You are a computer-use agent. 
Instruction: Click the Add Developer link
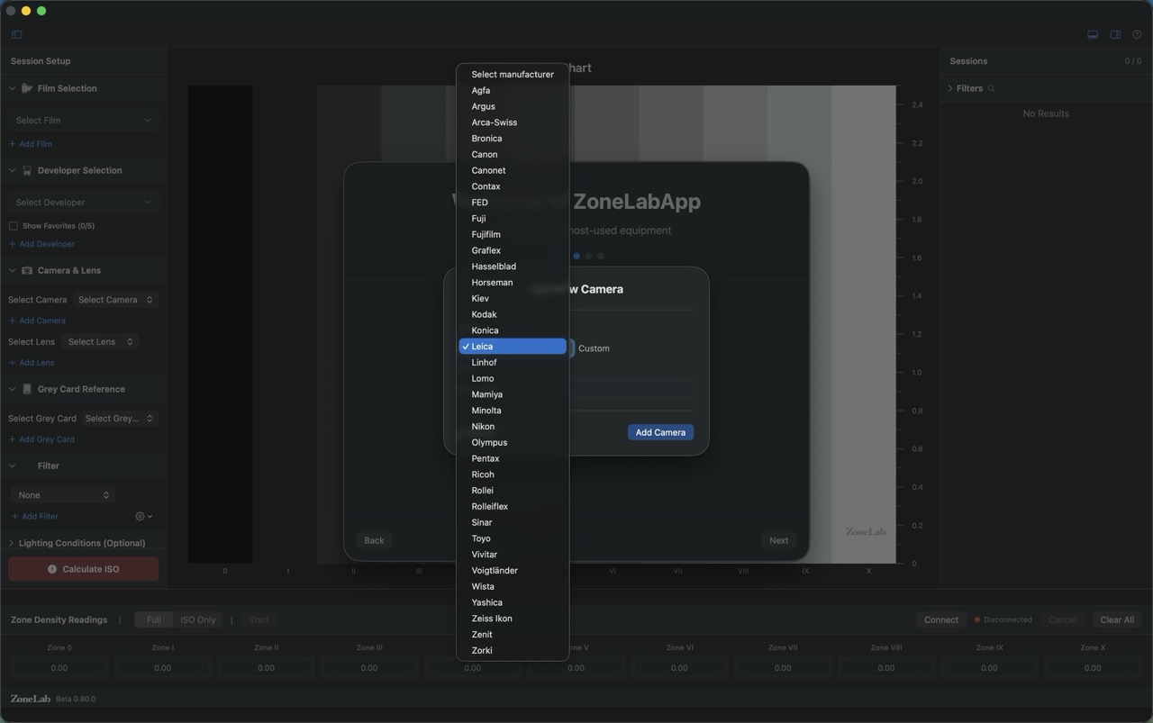click(x=42, y=244)
